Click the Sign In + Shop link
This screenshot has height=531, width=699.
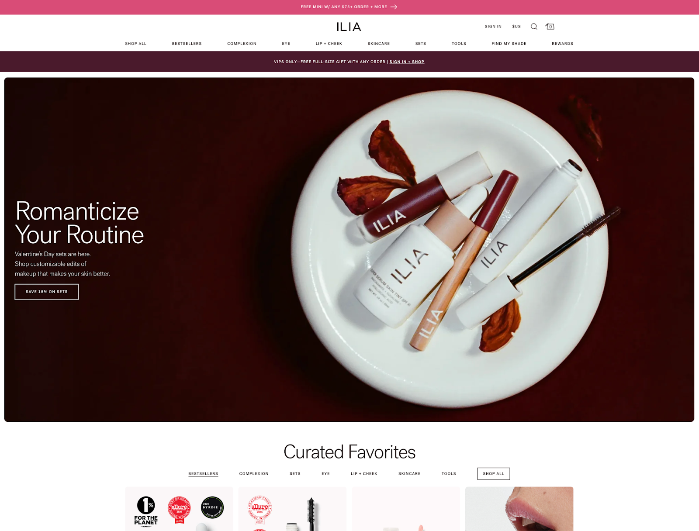click(x=407, y=62)
